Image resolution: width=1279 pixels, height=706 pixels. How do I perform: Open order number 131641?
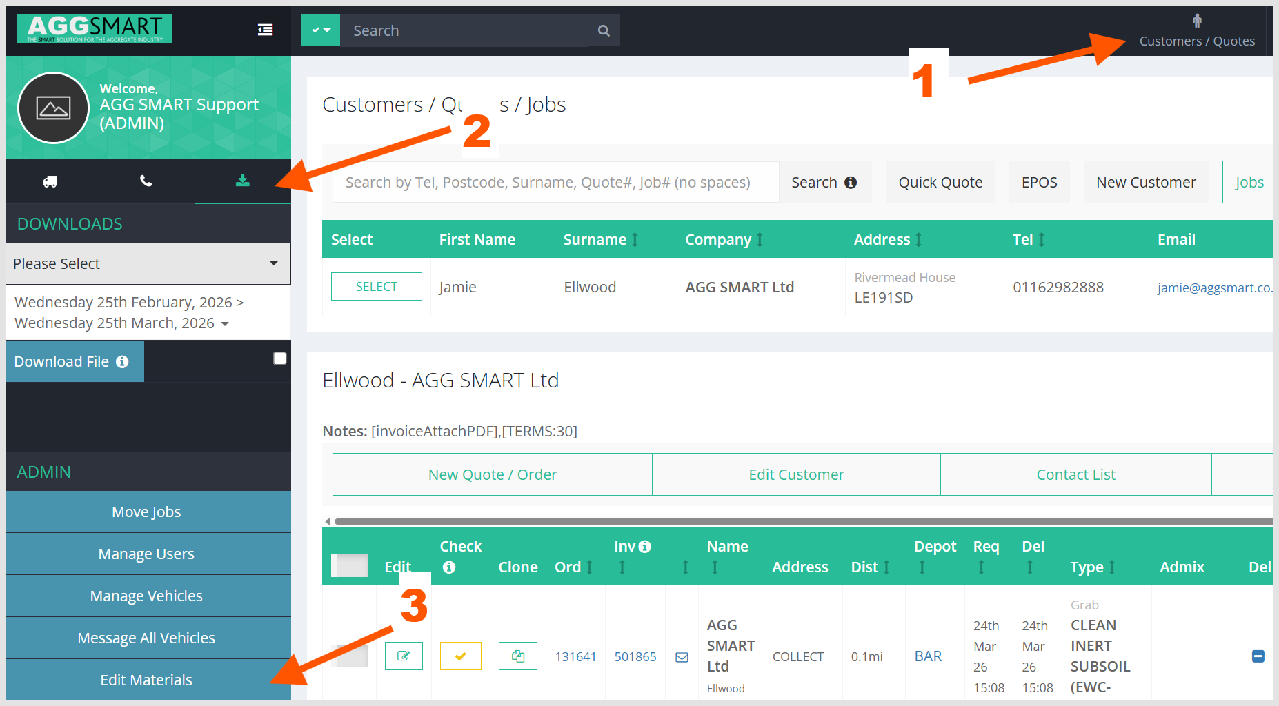pos(575,656)
